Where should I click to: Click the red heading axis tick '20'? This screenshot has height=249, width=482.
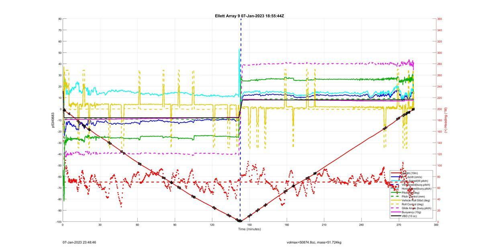tap(439, 211)
